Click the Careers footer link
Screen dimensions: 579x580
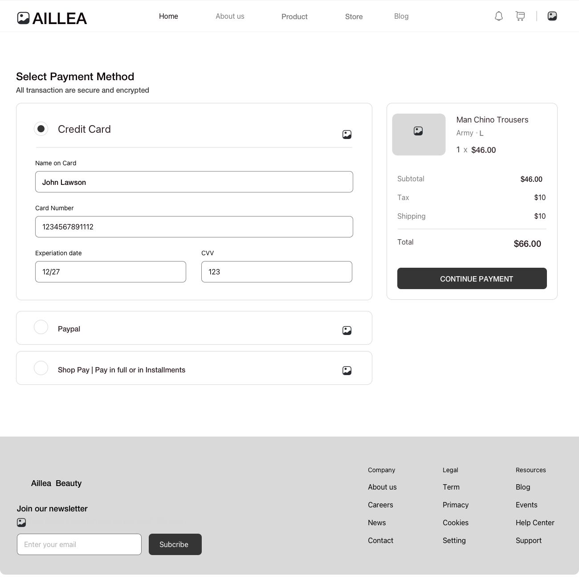(380, 505)
